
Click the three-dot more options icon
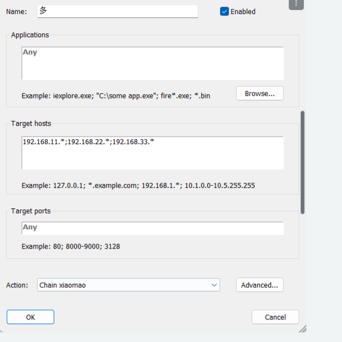tap(296, 4)
